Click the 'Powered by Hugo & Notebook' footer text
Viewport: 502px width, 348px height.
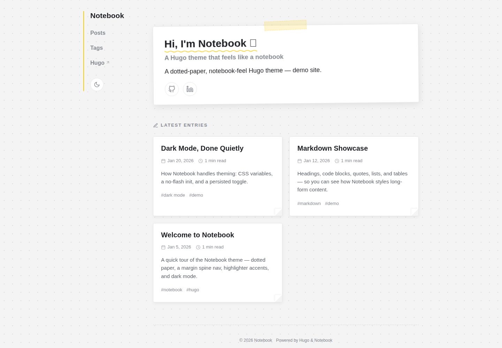(304, 340)
